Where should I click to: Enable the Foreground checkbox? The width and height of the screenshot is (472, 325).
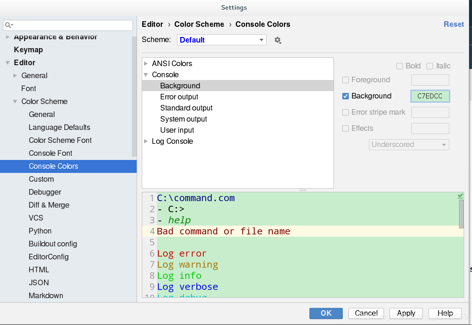345,80
